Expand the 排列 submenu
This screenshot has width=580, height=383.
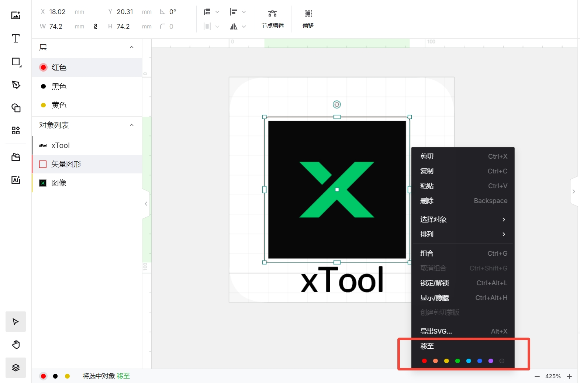tap(463, 234)
